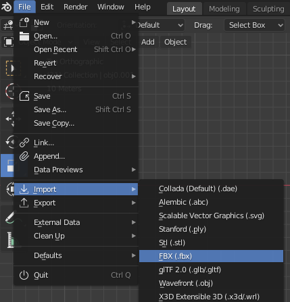290x302 pixels.
Task: Click the Save disk icon
Action: coord(24,96)
